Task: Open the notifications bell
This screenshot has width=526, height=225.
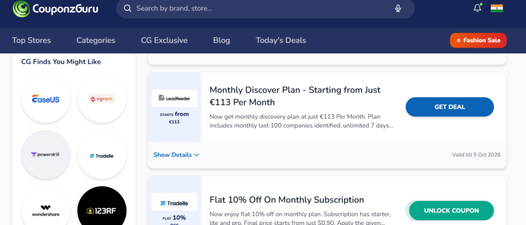Action: (x=477, y=8)
